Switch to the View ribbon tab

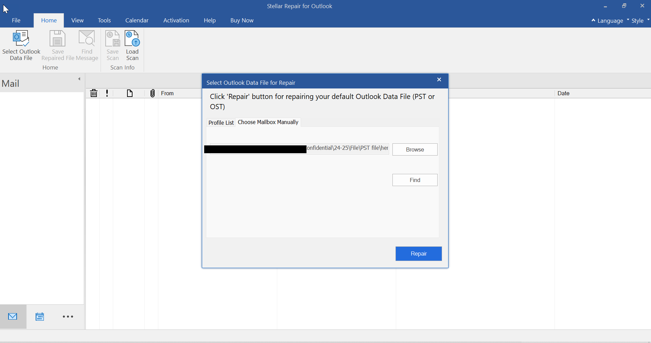tap(77, 20)
